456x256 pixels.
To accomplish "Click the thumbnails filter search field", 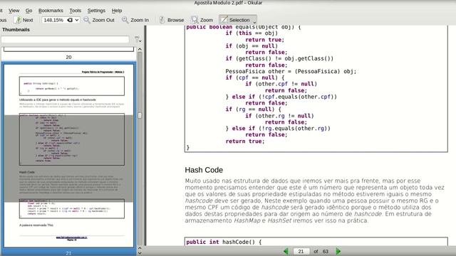I will (65, 40).
